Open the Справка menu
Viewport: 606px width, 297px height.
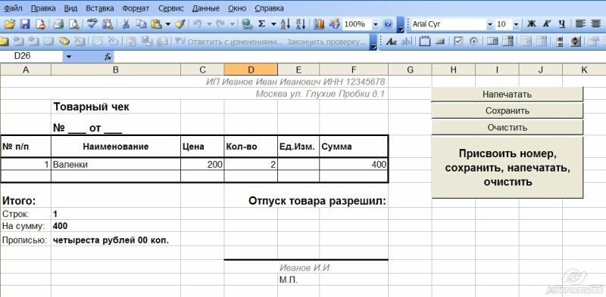pos(269,8)
